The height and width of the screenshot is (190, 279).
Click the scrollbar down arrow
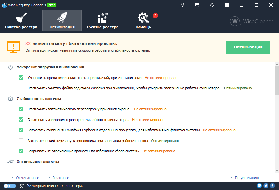(277, 170)
